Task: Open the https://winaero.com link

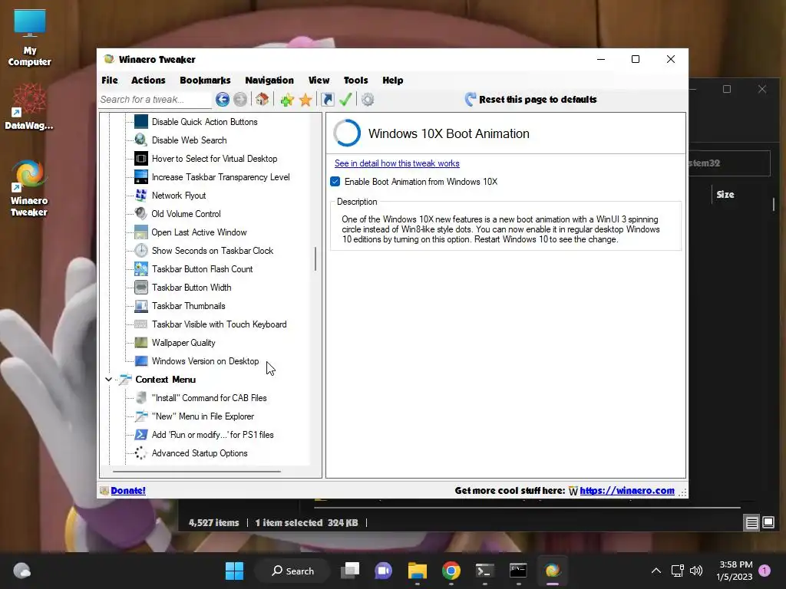Action: coord(627,491)
